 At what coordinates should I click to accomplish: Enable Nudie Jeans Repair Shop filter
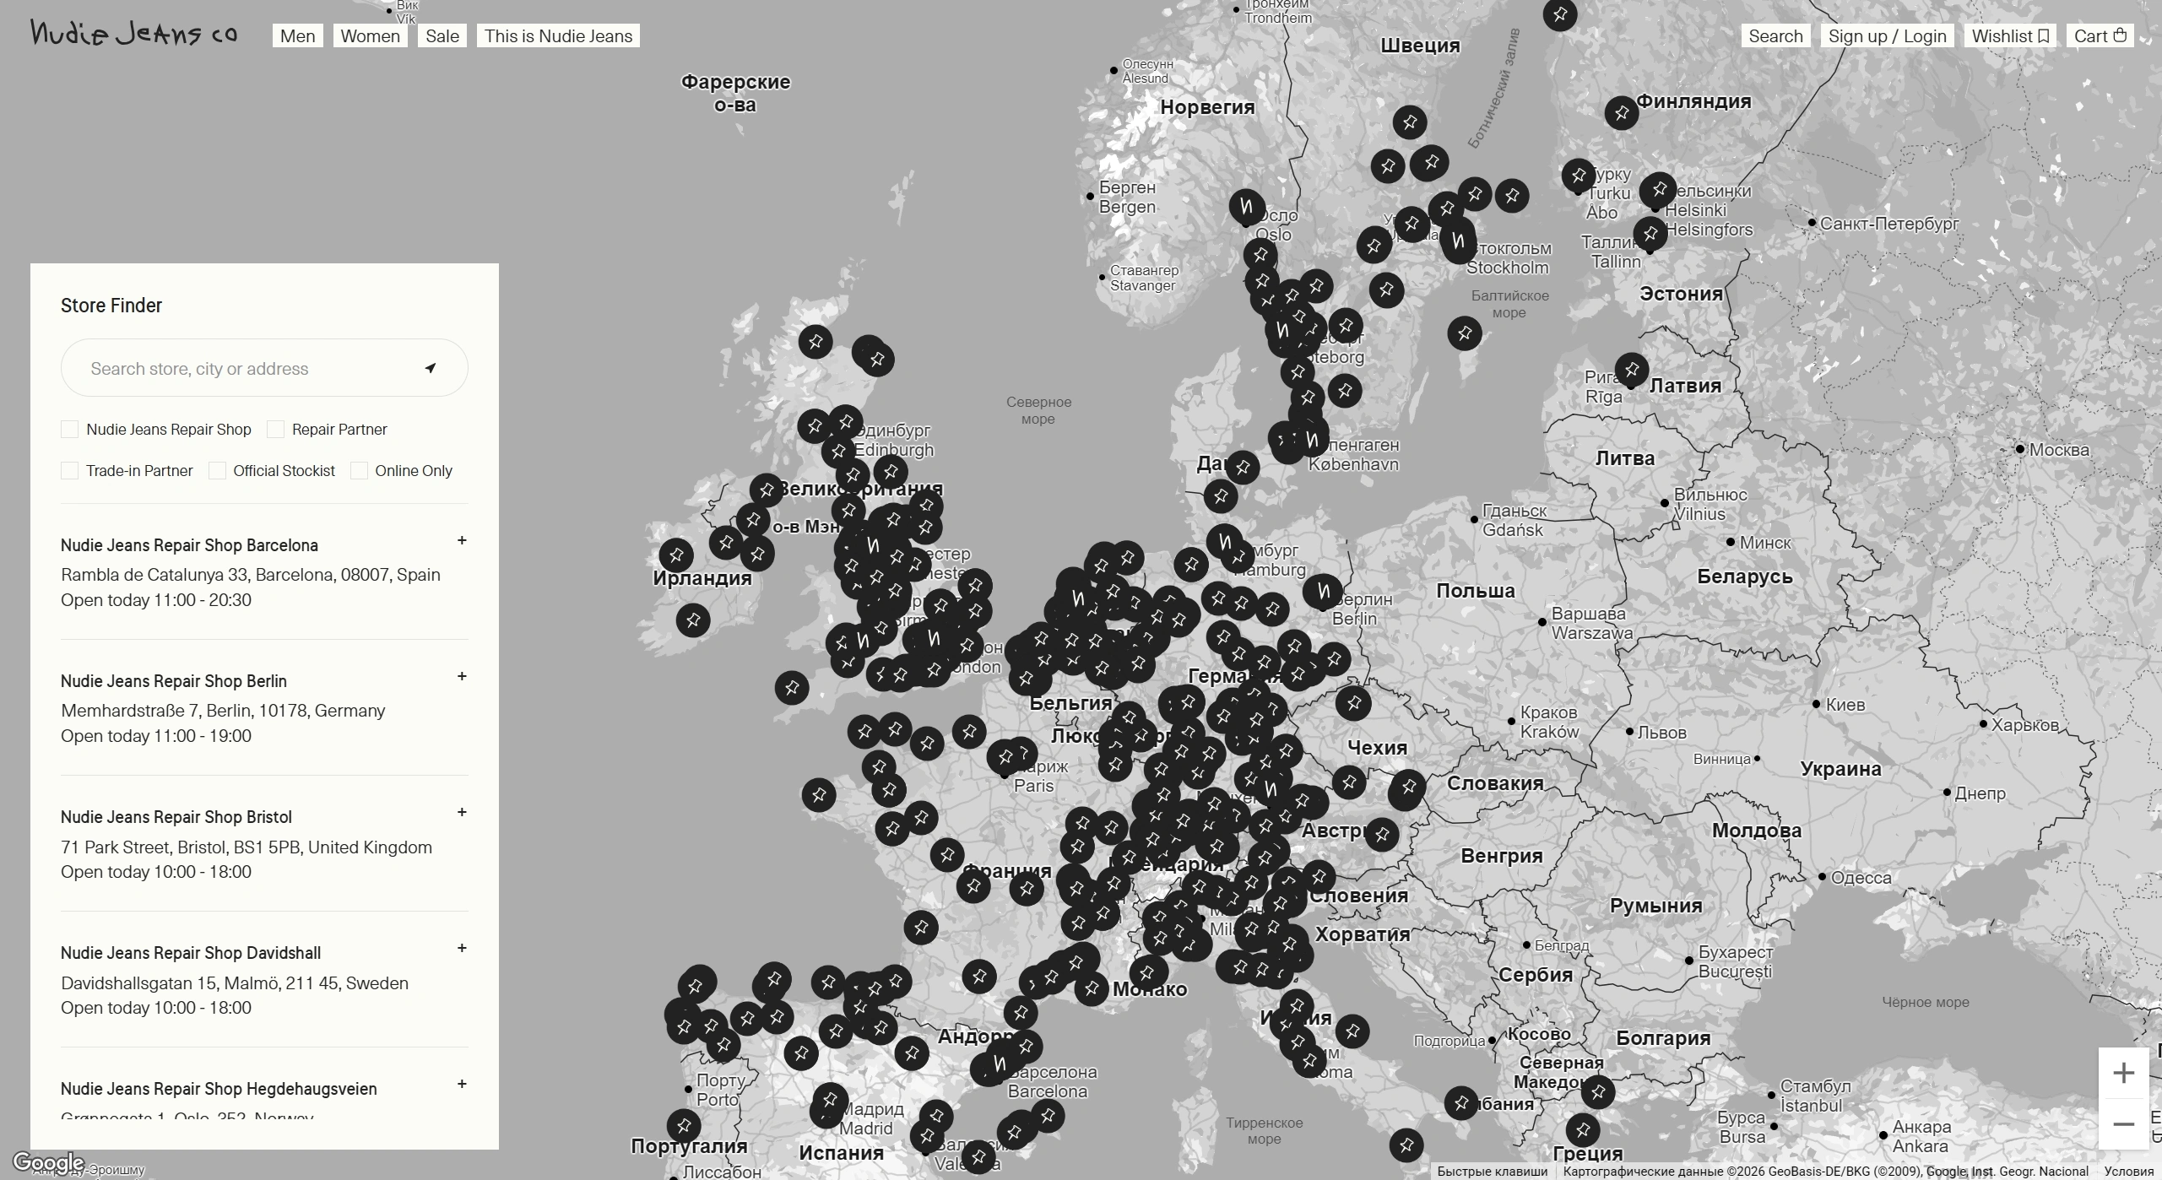click(x=70, y=430)
